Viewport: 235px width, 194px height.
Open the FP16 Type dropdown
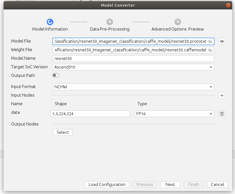174,114
